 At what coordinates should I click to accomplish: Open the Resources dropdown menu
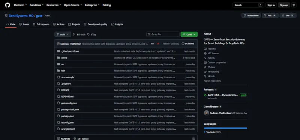tap(54, 5)
